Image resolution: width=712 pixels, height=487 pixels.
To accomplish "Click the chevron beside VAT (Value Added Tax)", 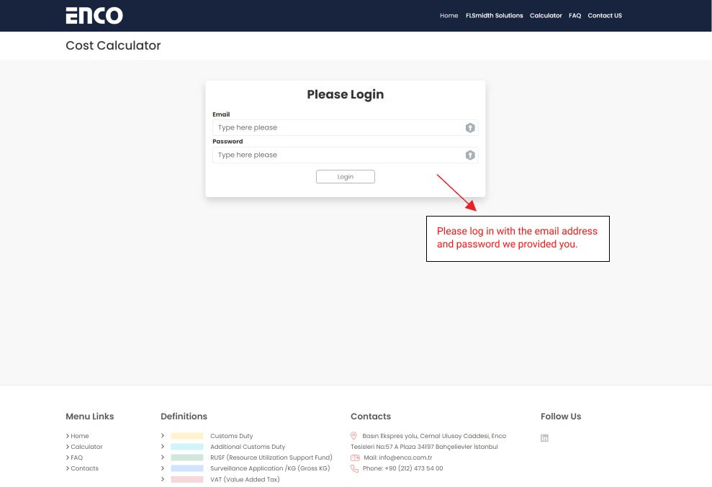I will (163, 479).
